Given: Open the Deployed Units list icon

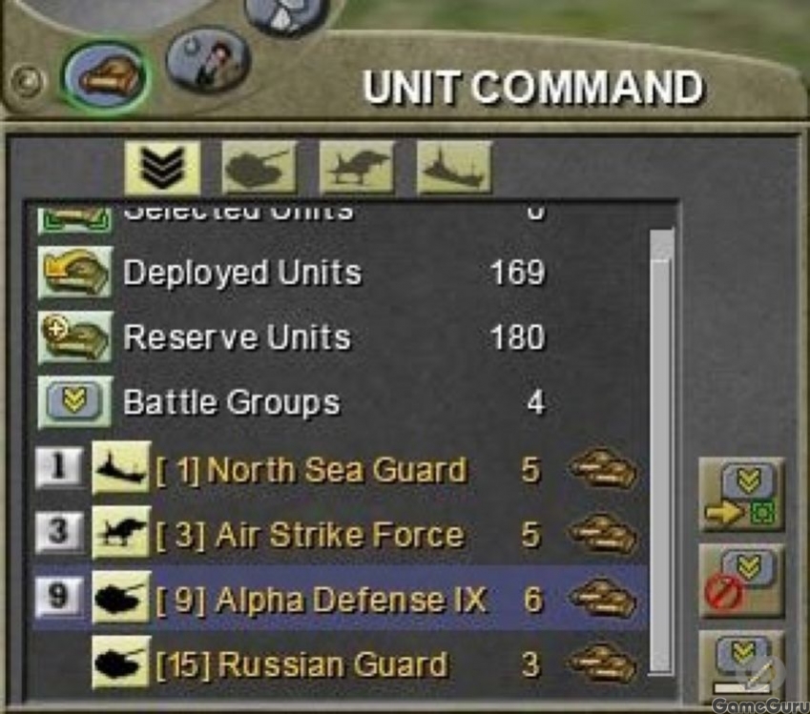Looking at the screenshot, I should tap(75, 272).
